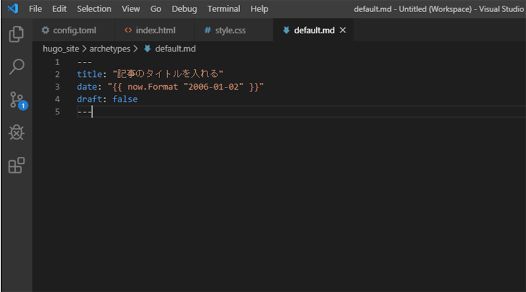Open the Terminal menu
Viewport: 526px width, 292px height.
tap(223, 9)
